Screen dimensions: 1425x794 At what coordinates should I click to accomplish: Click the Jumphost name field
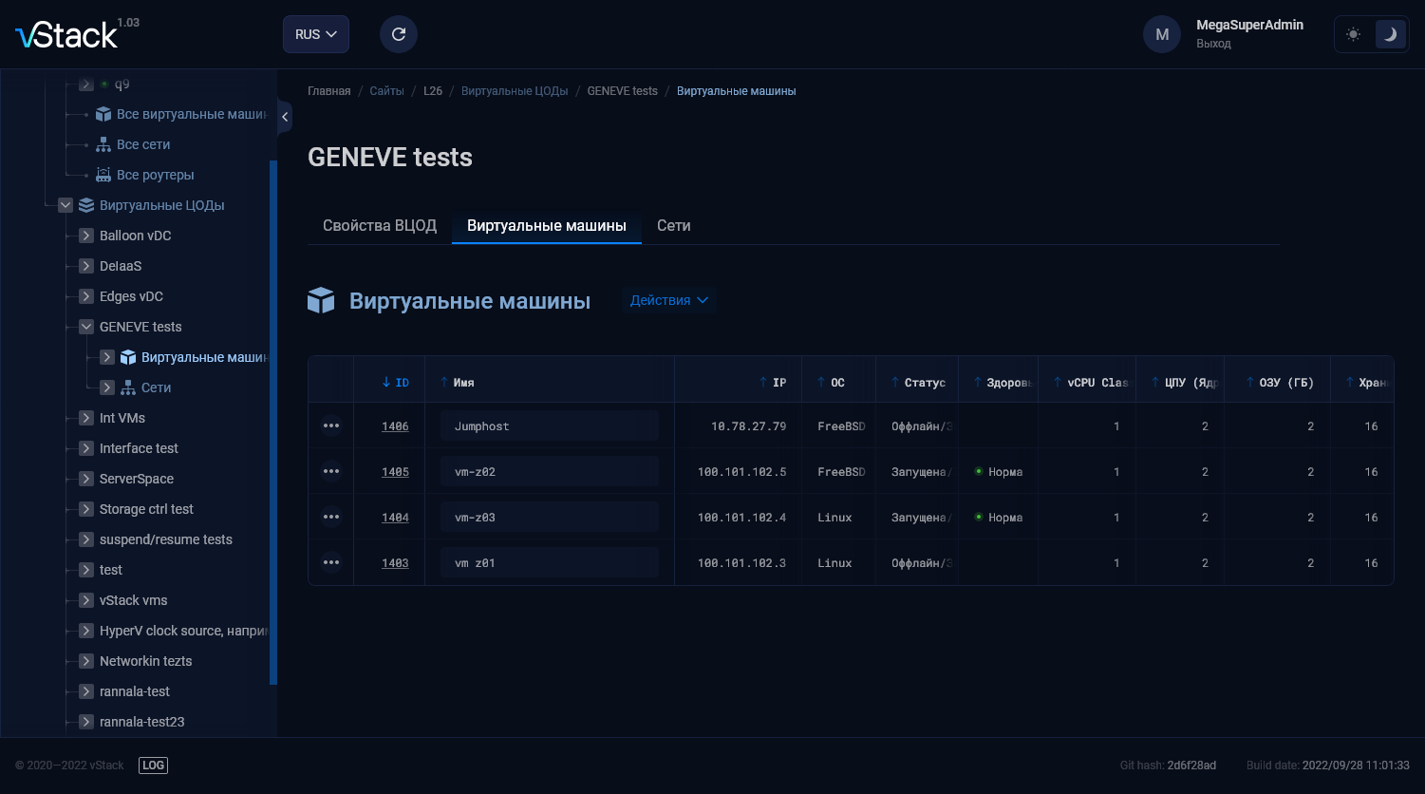pos(550,425)
